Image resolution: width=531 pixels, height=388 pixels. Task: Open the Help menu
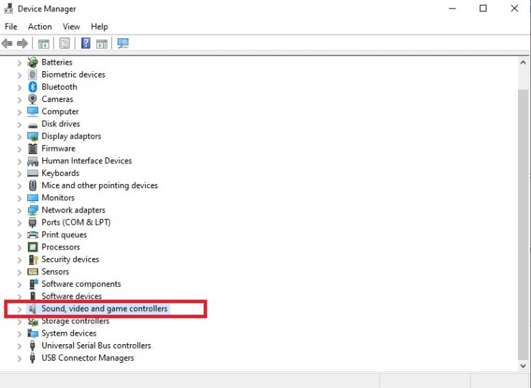click(x=99, y=27)
